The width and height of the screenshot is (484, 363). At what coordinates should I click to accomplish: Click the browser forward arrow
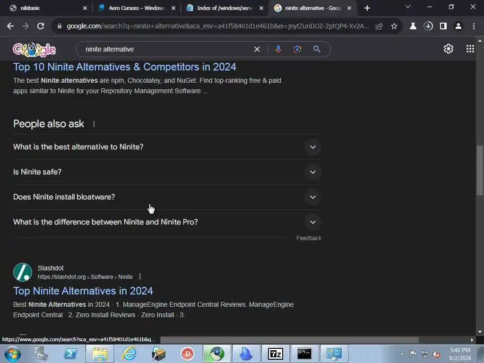point(26,26)
